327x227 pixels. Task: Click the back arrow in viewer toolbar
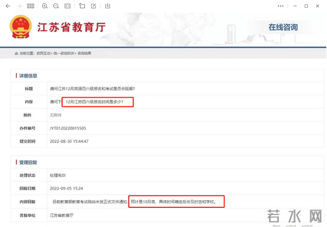[x=8, y=6]
